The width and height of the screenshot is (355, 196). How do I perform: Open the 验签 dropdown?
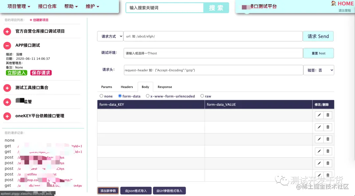[319, 70]
